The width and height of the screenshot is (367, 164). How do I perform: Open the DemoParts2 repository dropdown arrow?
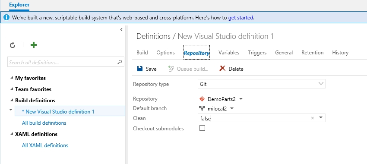(241, 99)
